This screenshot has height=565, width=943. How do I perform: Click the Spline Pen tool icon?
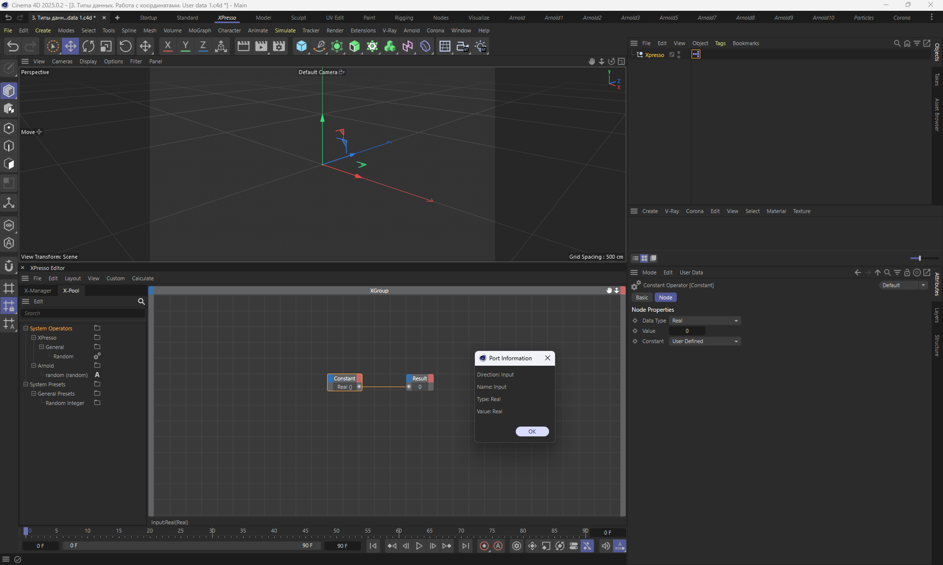click(x=319, y=46)
